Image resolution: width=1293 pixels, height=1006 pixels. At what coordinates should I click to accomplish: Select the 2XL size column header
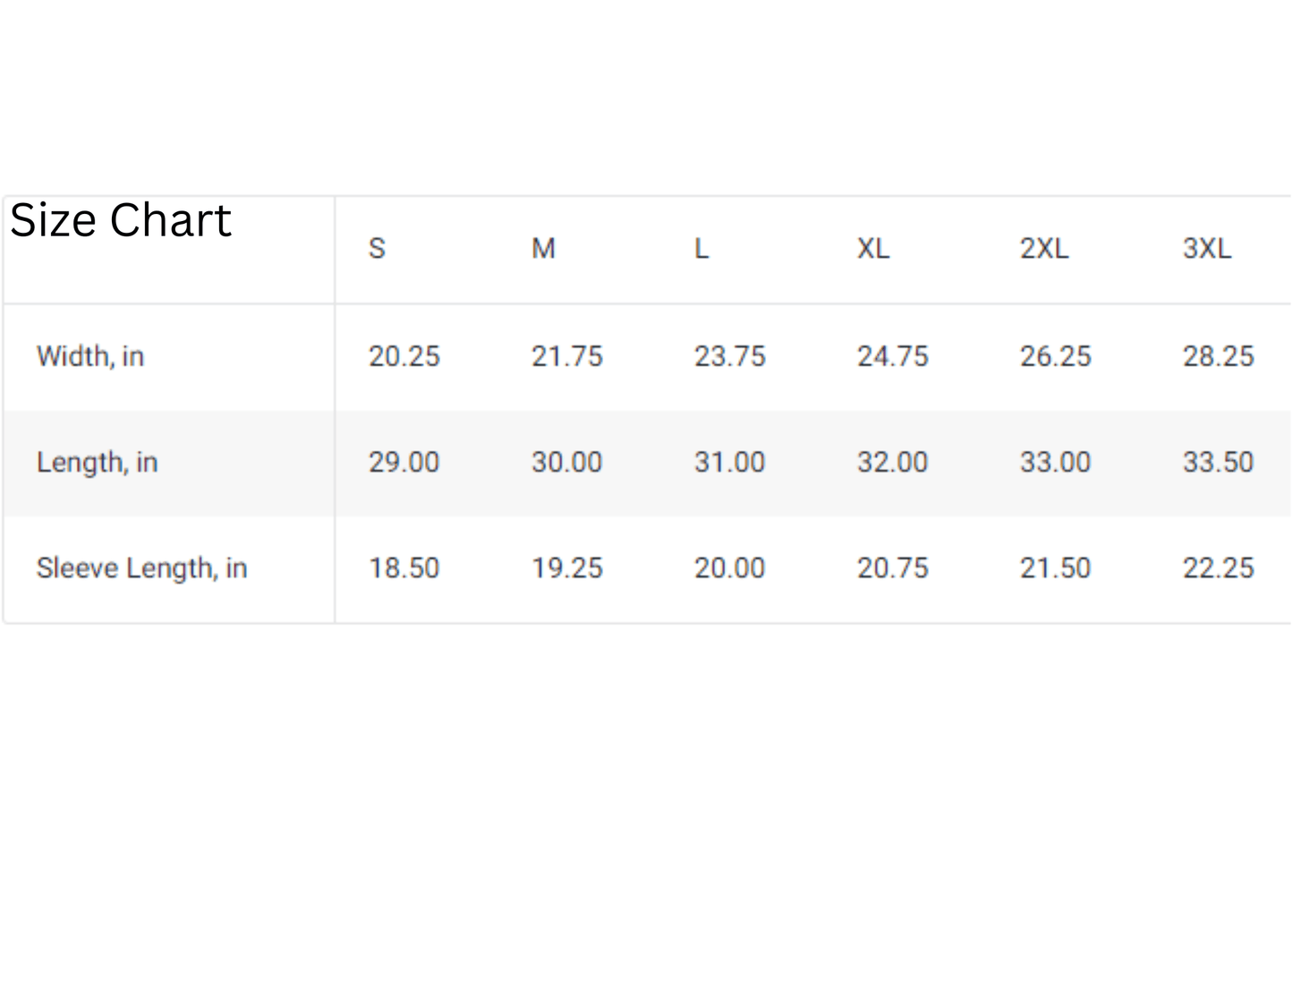[1044, 248]
